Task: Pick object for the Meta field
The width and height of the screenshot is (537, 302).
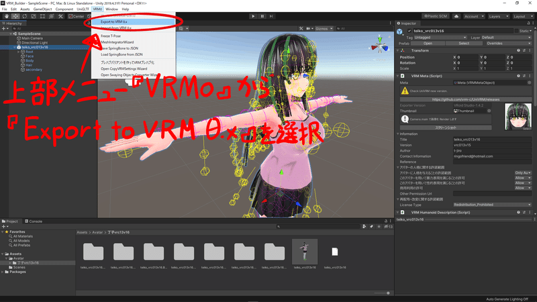Action: click(530, 83)
